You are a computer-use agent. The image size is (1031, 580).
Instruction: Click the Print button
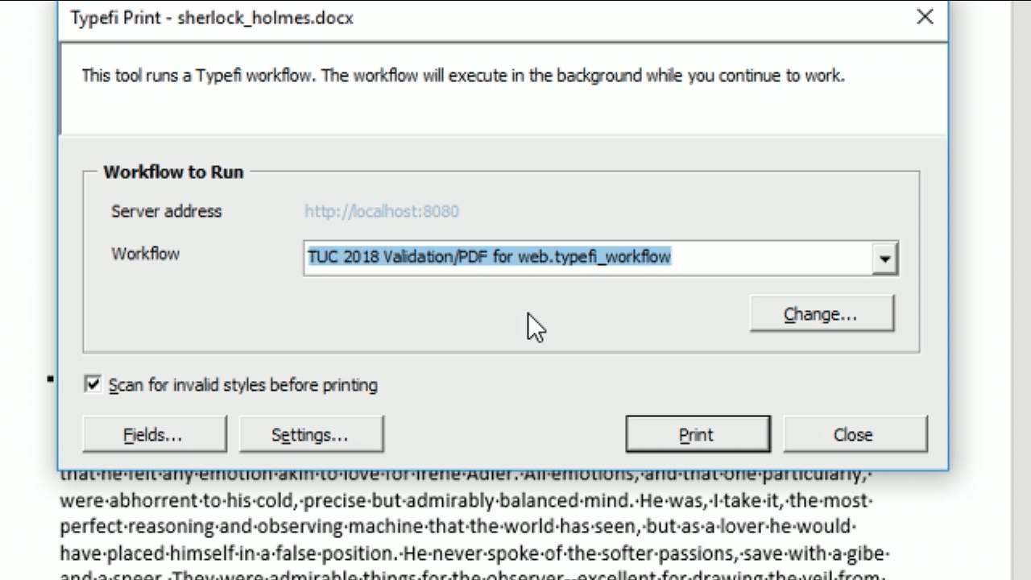698,434
